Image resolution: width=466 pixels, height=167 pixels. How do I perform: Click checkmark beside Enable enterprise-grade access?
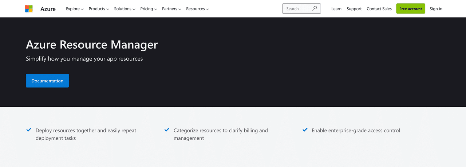point(305,130)
